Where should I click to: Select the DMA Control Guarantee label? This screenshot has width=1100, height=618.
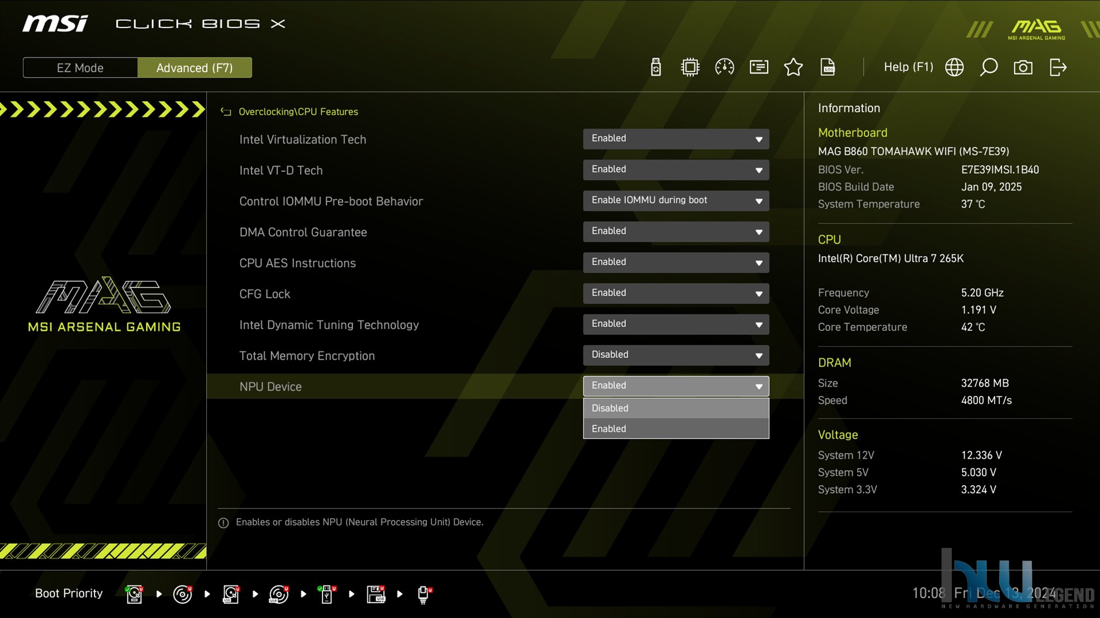coord(303,232)
